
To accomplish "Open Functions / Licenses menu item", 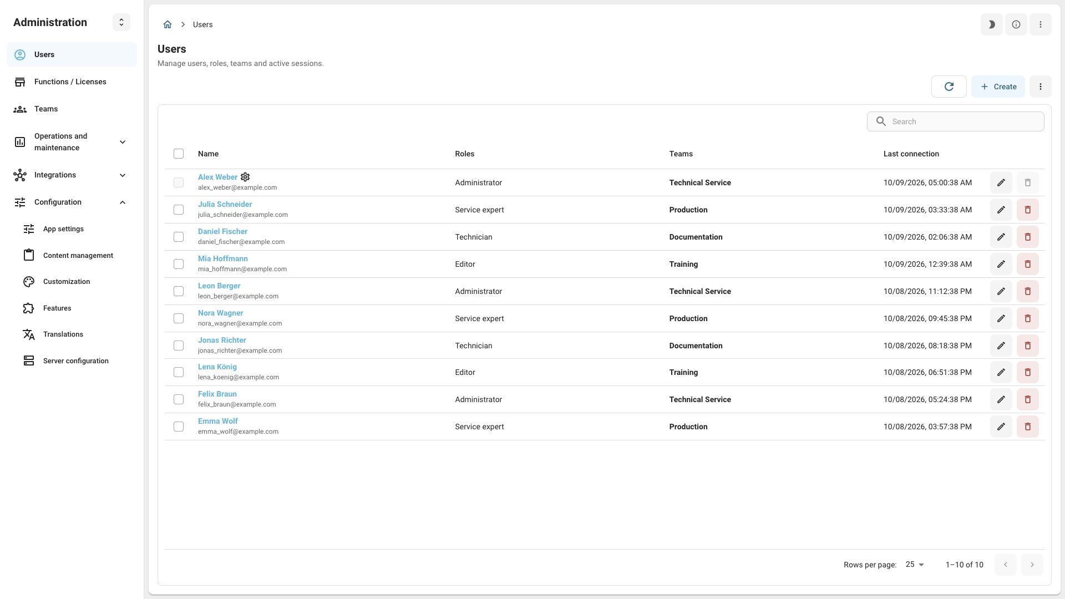I will click(x=72, y=82).
